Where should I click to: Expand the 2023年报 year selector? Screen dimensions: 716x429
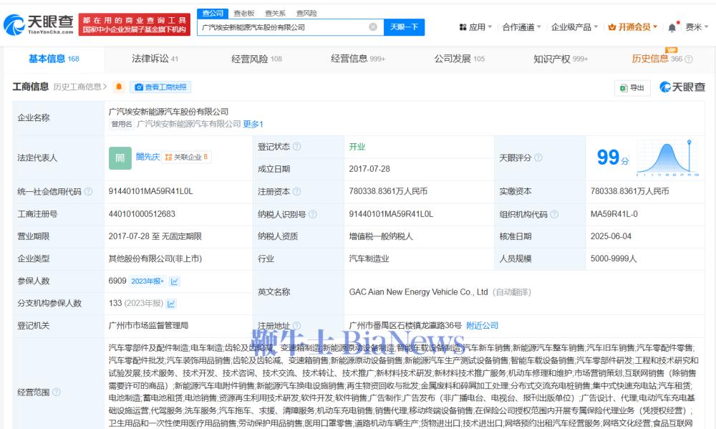(147, 281)
